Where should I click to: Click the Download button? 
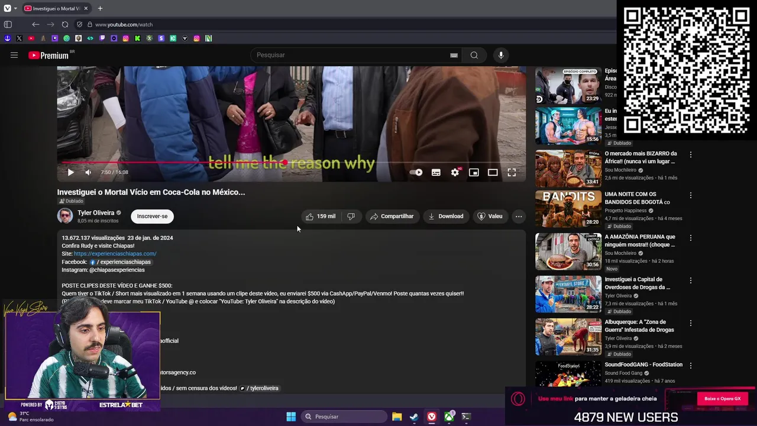point(445,217)
